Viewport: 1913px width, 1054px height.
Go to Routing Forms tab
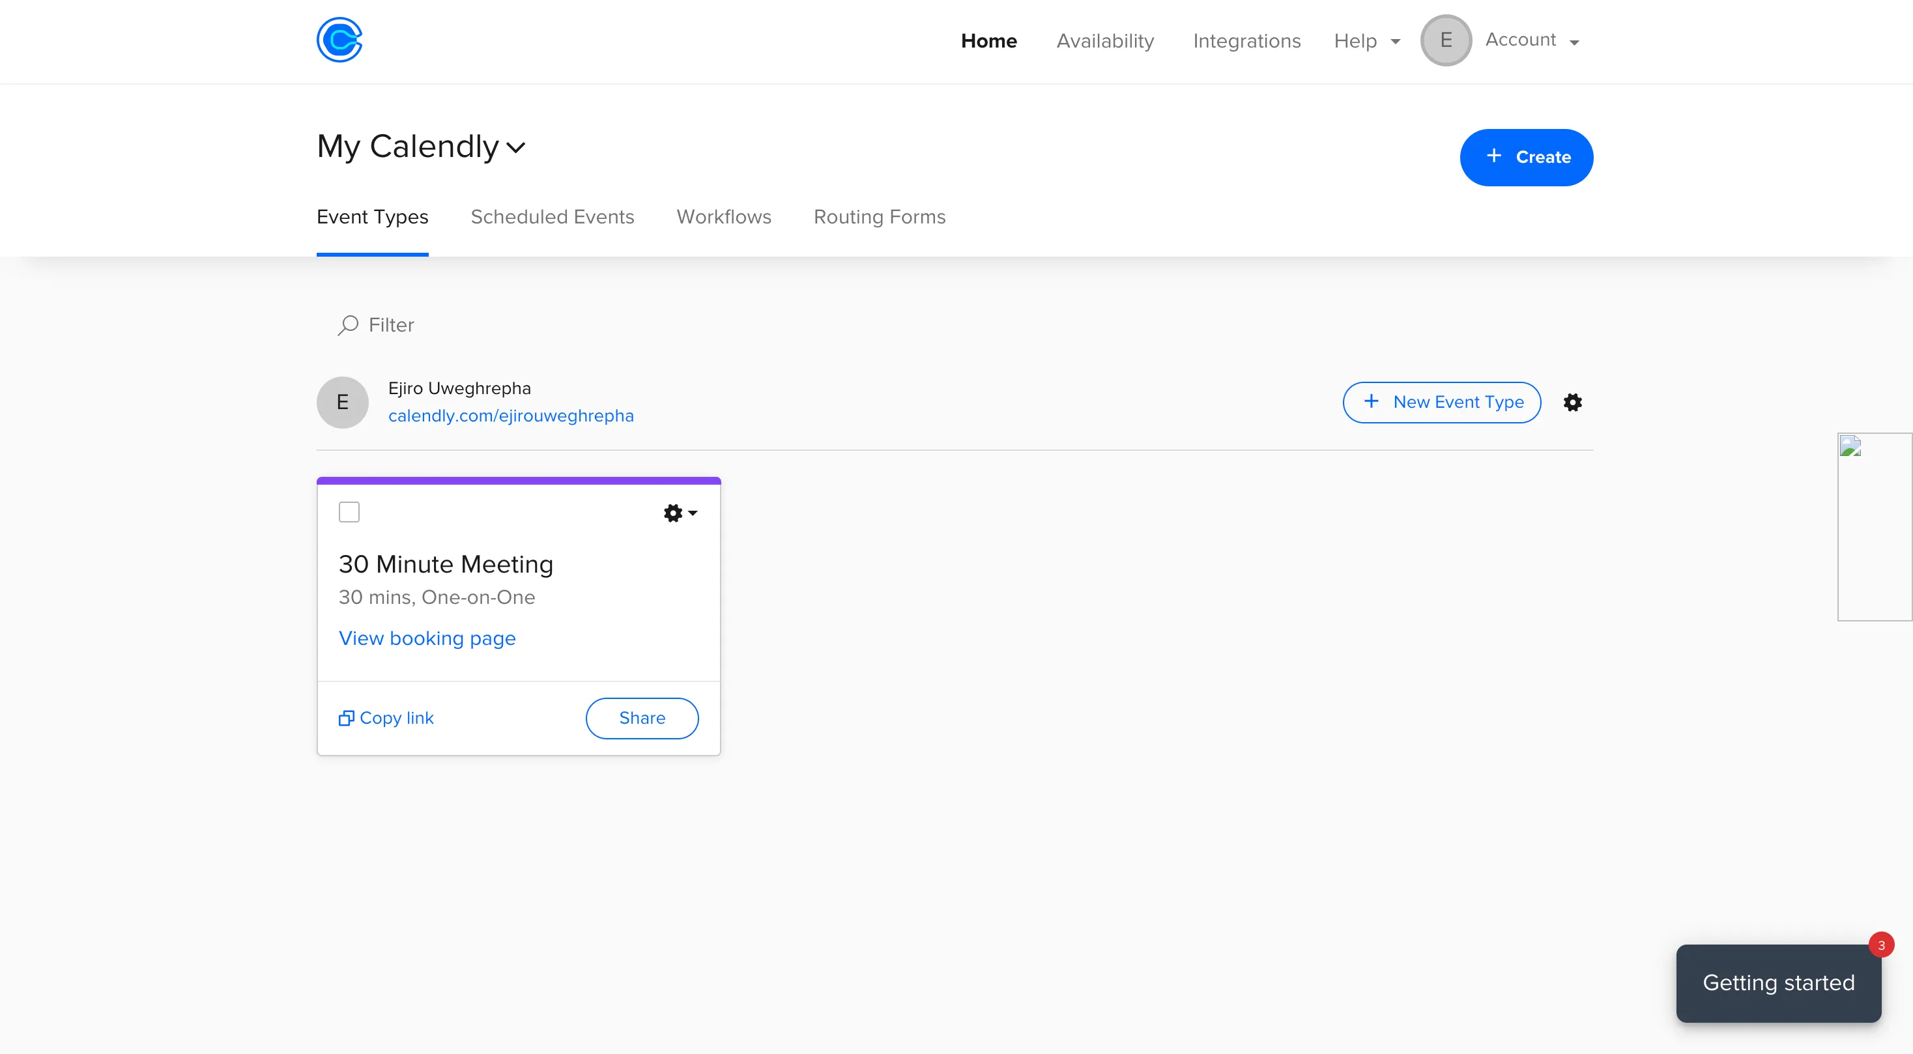(879, 217)
